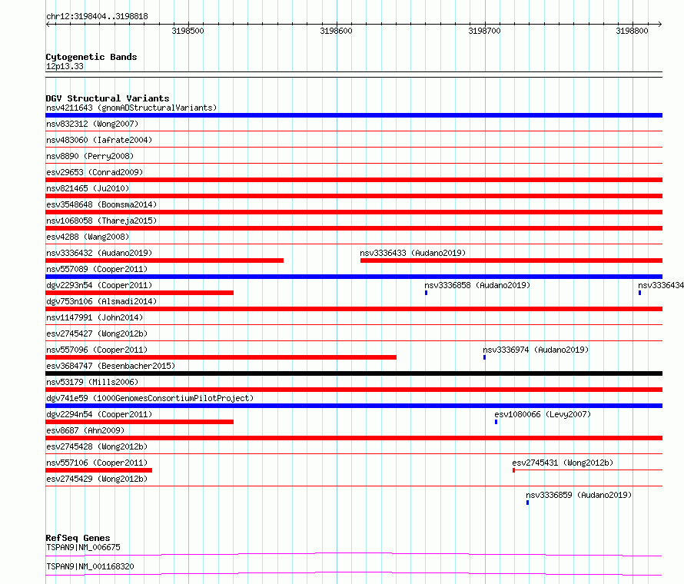
Task: Click the DGV Structural Variants track title
Action: 108,98
